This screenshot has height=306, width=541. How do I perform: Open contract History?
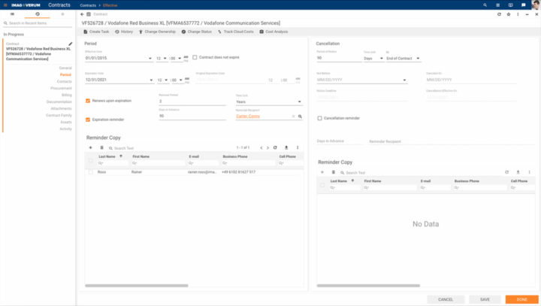coord(124,32)
